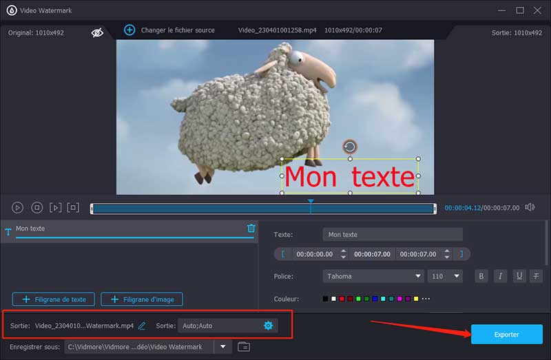Toggle strikethrough text formatting

click(536, 277)
